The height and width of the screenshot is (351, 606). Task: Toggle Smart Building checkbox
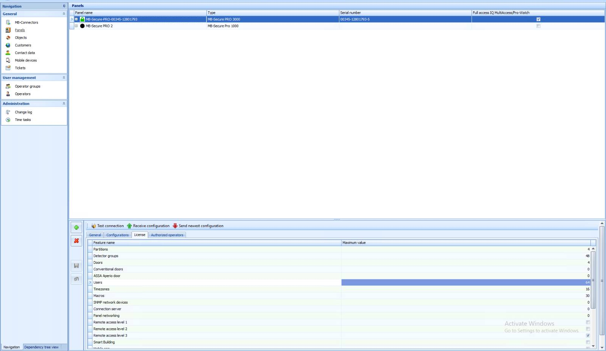pos(588,342)
